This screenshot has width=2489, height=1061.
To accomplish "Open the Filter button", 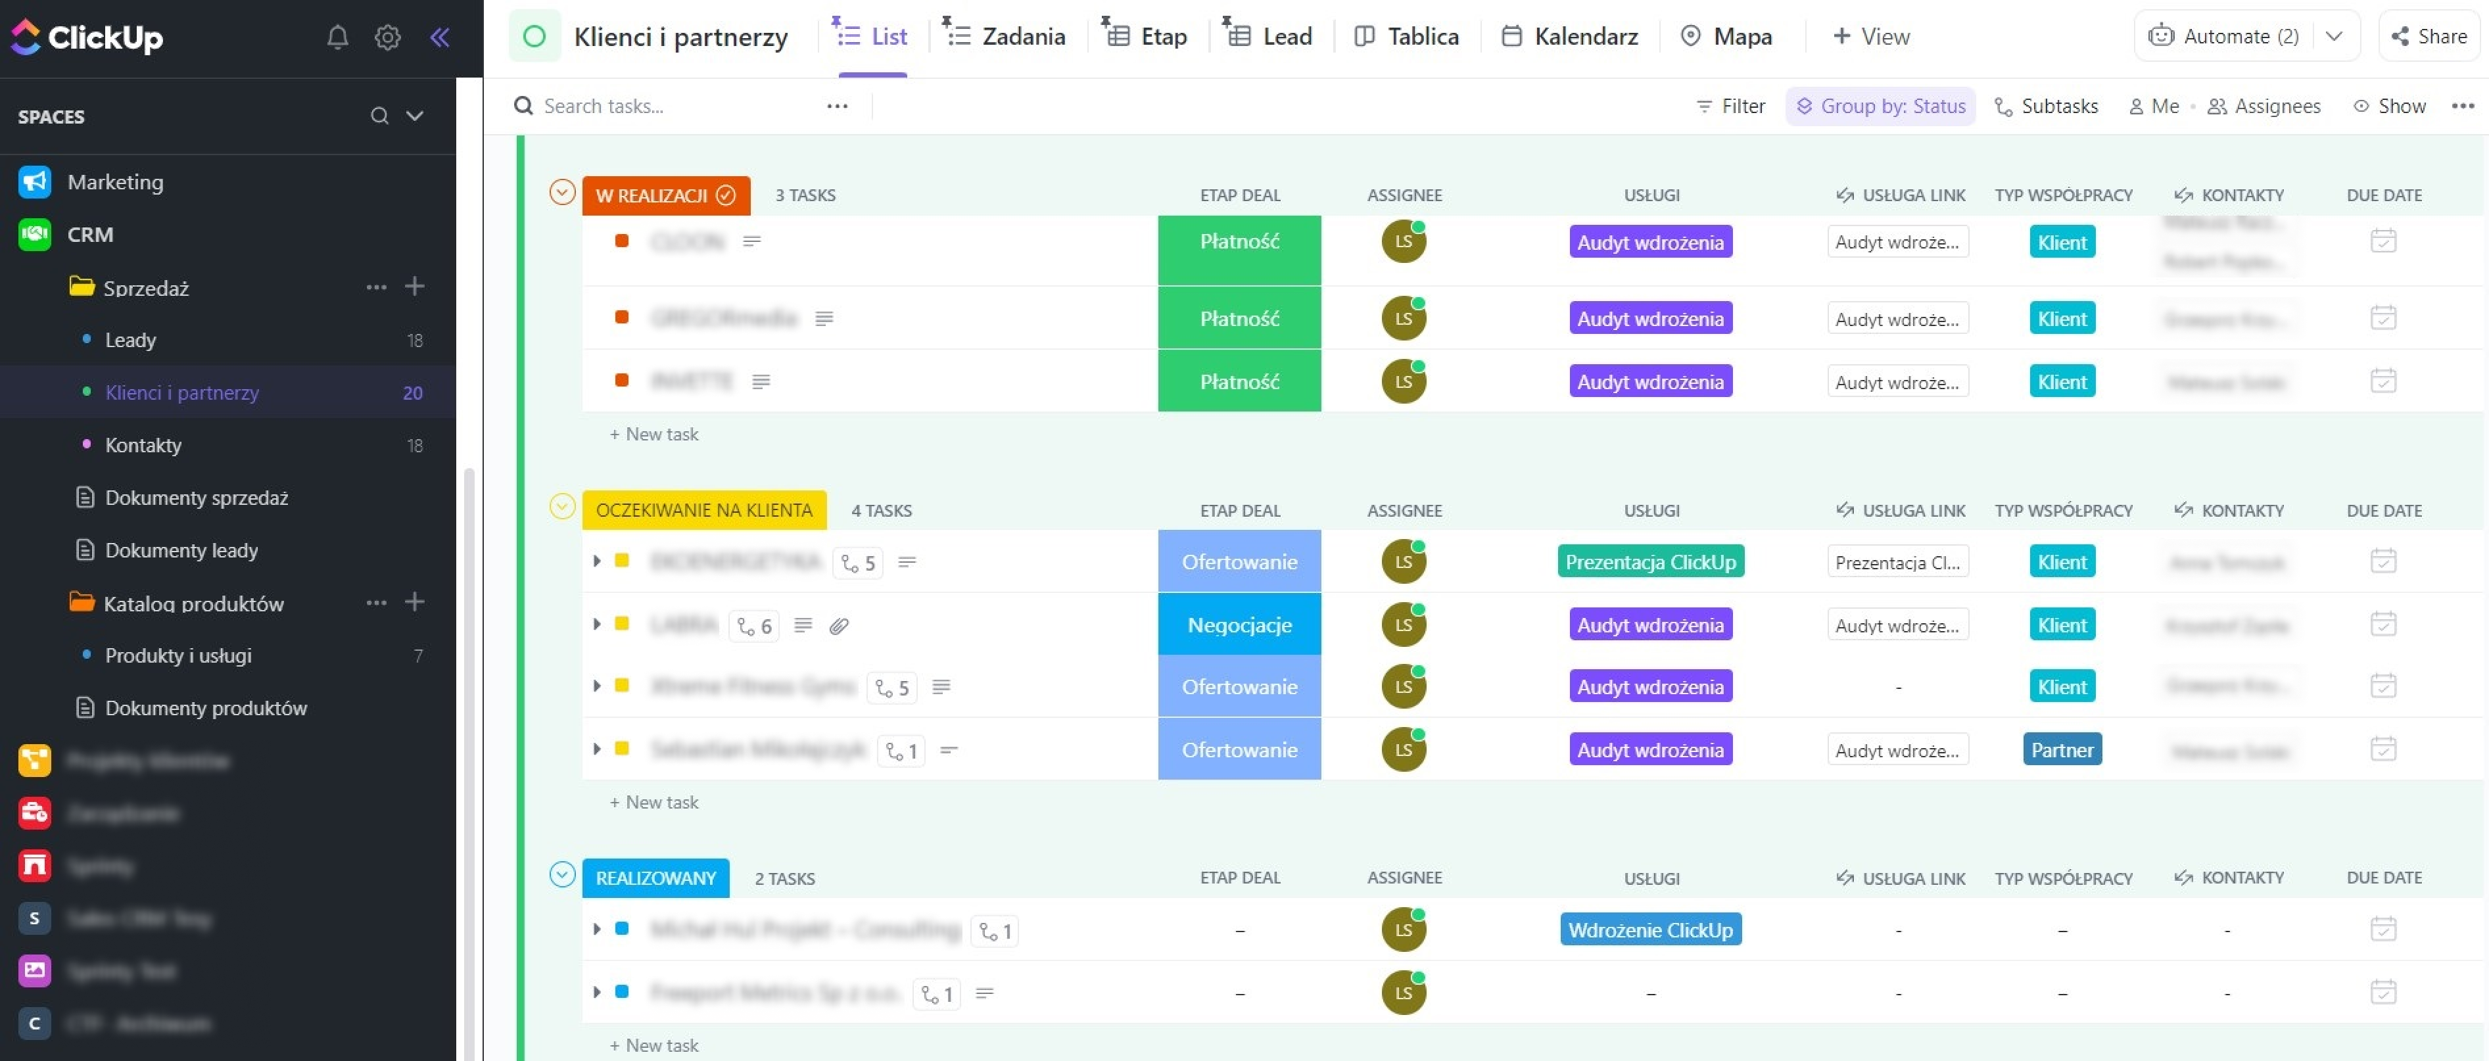I will [1730, 106].
